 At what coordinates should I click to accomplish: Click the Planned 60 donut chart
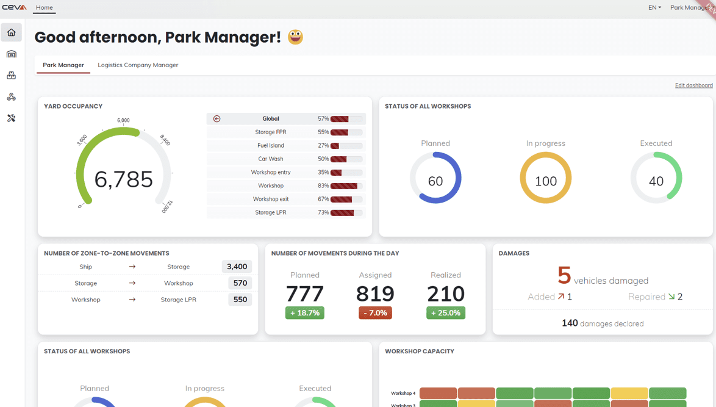435,178
